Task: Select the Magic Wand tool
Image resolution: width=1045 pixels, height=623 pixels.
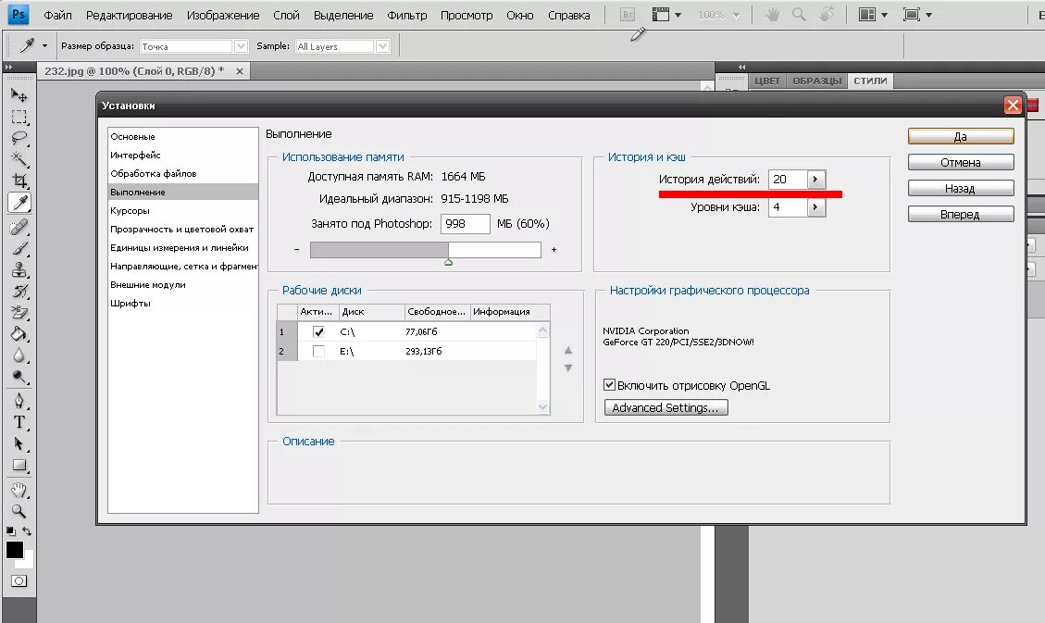Action: click(19, 159)
